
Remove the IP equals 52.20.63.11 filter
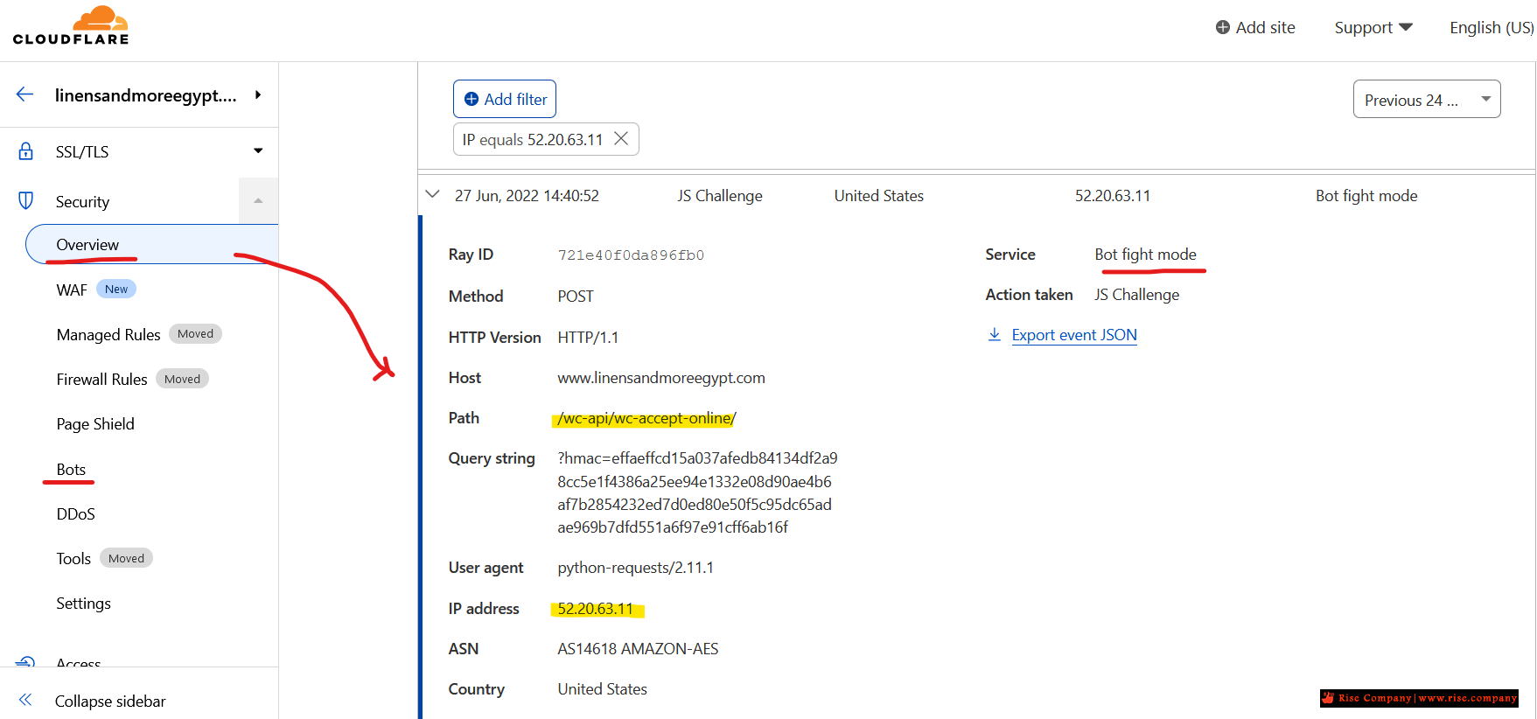click(621, 139)
